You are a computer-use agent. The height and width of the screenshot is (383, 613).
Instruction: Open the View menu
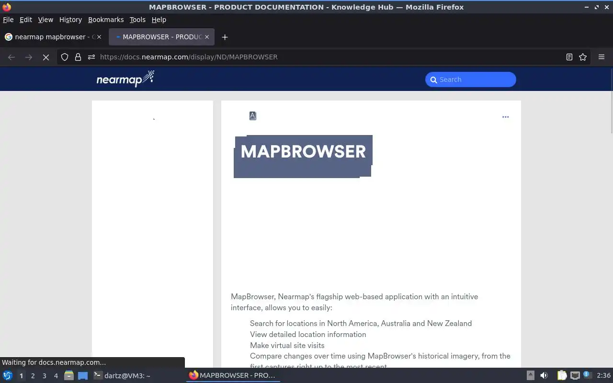(x=45, y=20)
